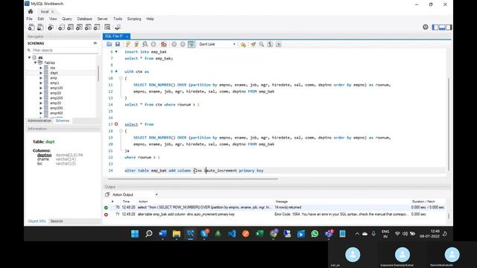477x268 pixels.
Task: Collapse the Tables folder
Action: [x=35, y=63]
